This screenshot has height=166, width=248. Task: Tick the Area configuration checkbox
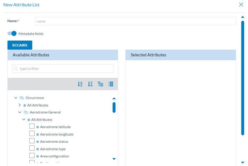click(32, 156)
